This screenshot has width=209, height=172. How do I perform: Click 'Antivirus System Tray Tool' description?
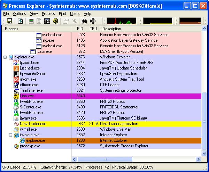tap(122, 79)
